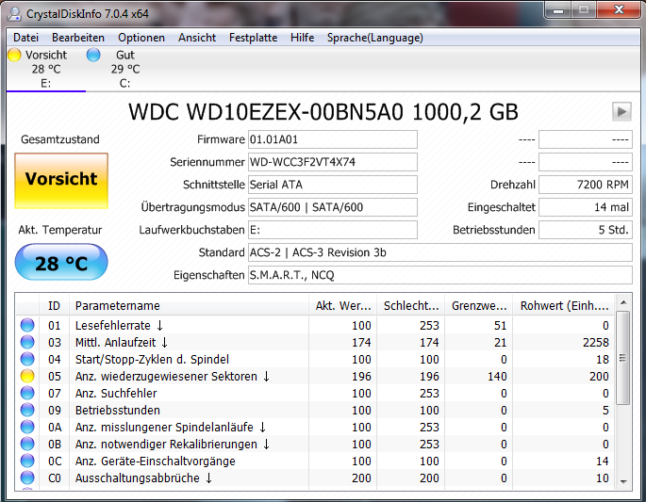Click the Schlecht... column header
The height and width of the screenshot is (502, 646).
coord(411,306)
